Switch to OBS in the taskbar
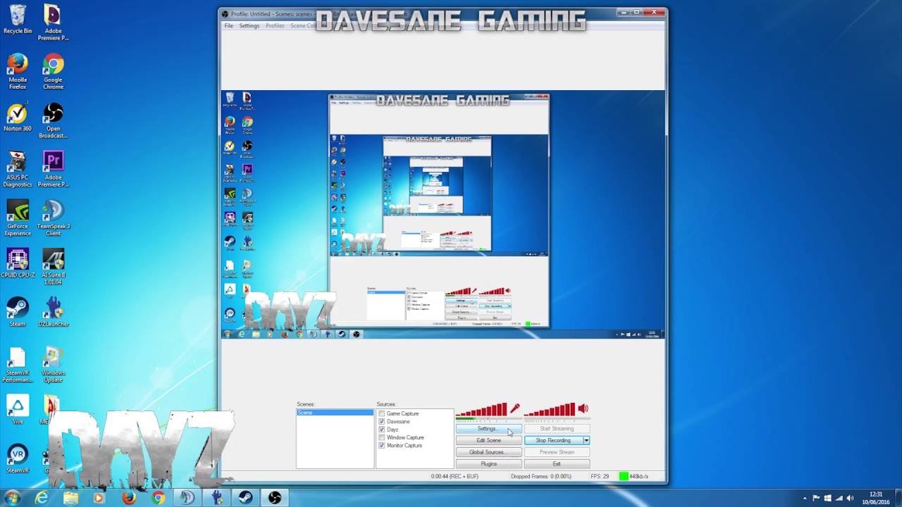The width and height of the screenshot is (902, 507). 275,498
